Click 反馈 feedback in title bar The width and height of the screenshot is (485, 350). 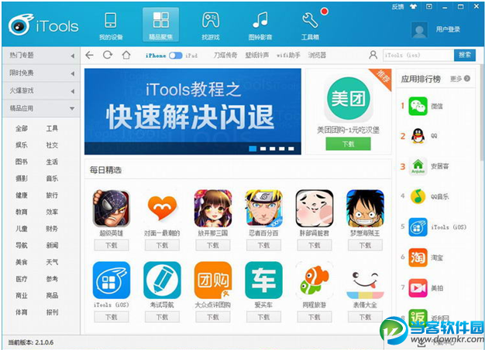click(x=397, y=7)
